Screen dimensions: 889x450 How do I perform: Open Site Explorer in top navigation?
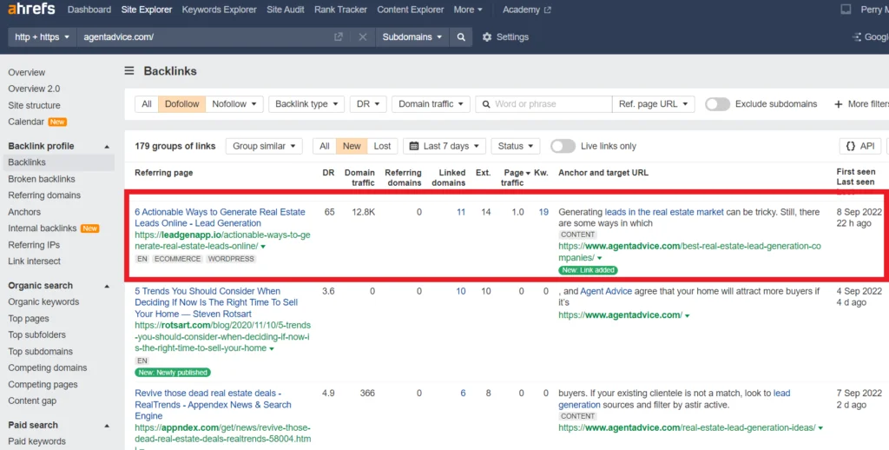pyautogui.click(x=146, y=10)
